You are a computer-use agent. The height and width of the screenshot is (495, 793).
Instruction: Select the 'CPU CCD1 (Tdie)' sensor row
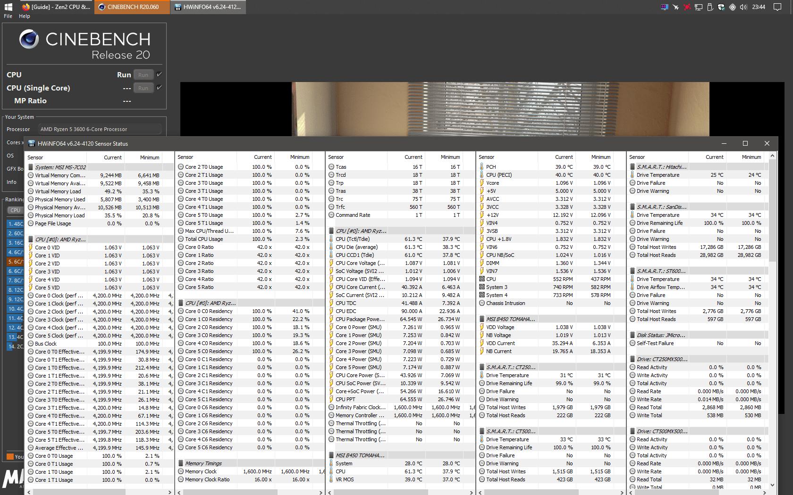401,255
